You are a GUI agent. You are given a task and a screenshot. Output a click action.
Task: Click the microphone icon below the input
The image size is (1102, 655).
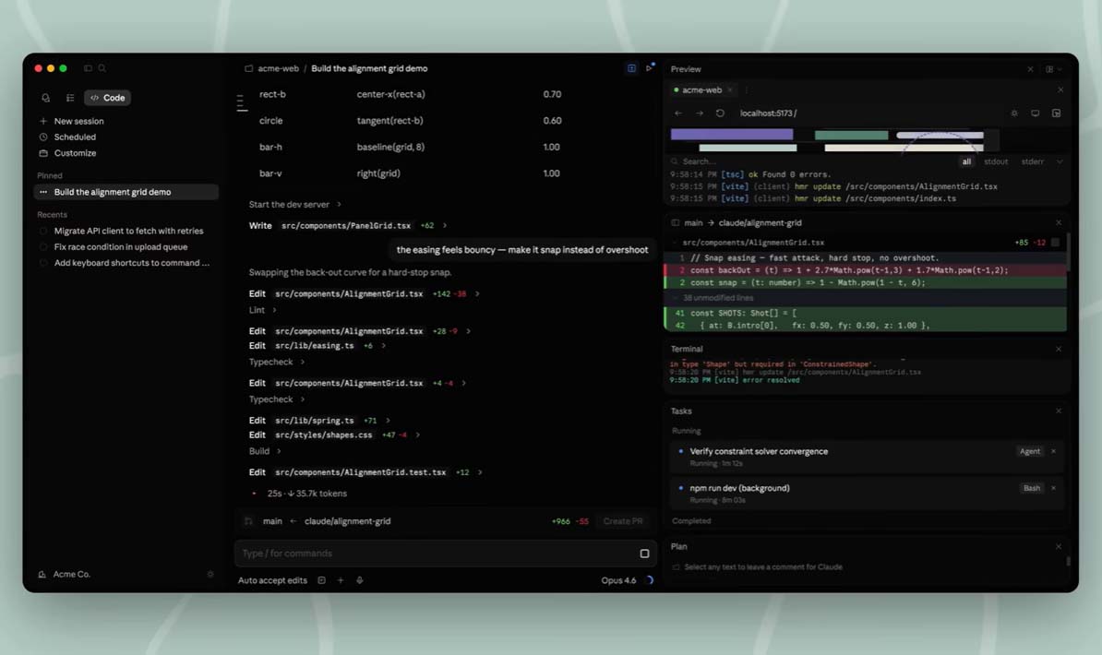(x=359, y=580)
